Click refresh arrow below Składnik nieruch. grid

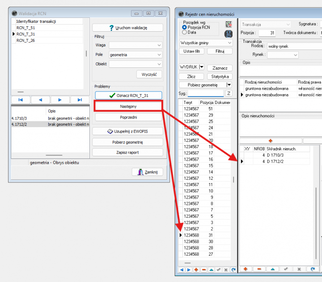(313, 269)
